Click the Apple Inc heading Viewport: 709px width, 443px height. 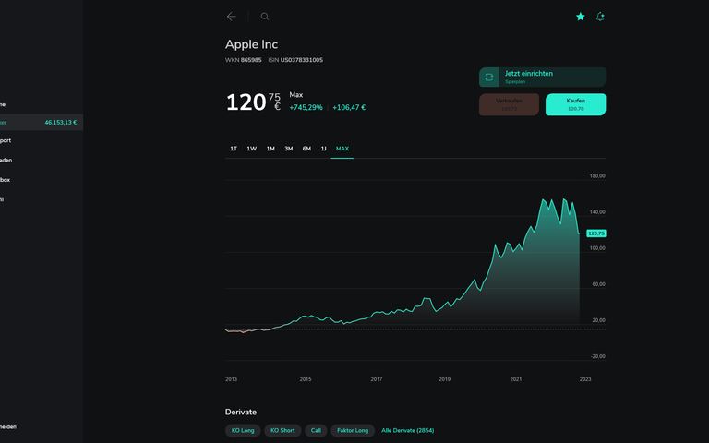[251, 44]
